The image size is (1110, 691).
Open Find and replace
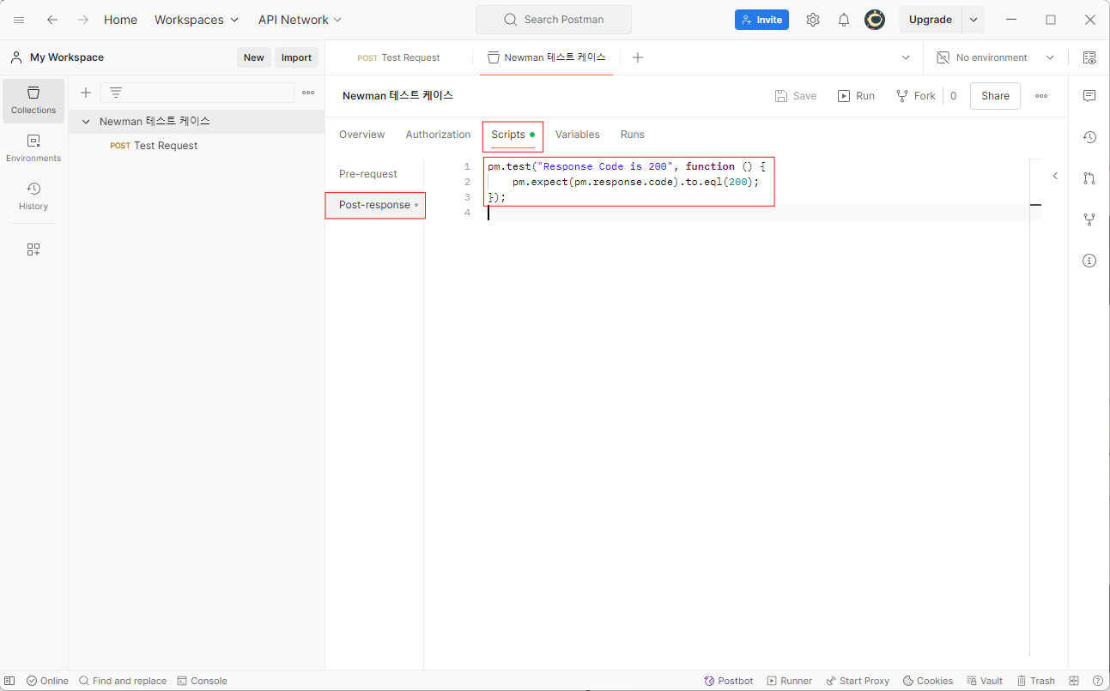pos(123,681)
